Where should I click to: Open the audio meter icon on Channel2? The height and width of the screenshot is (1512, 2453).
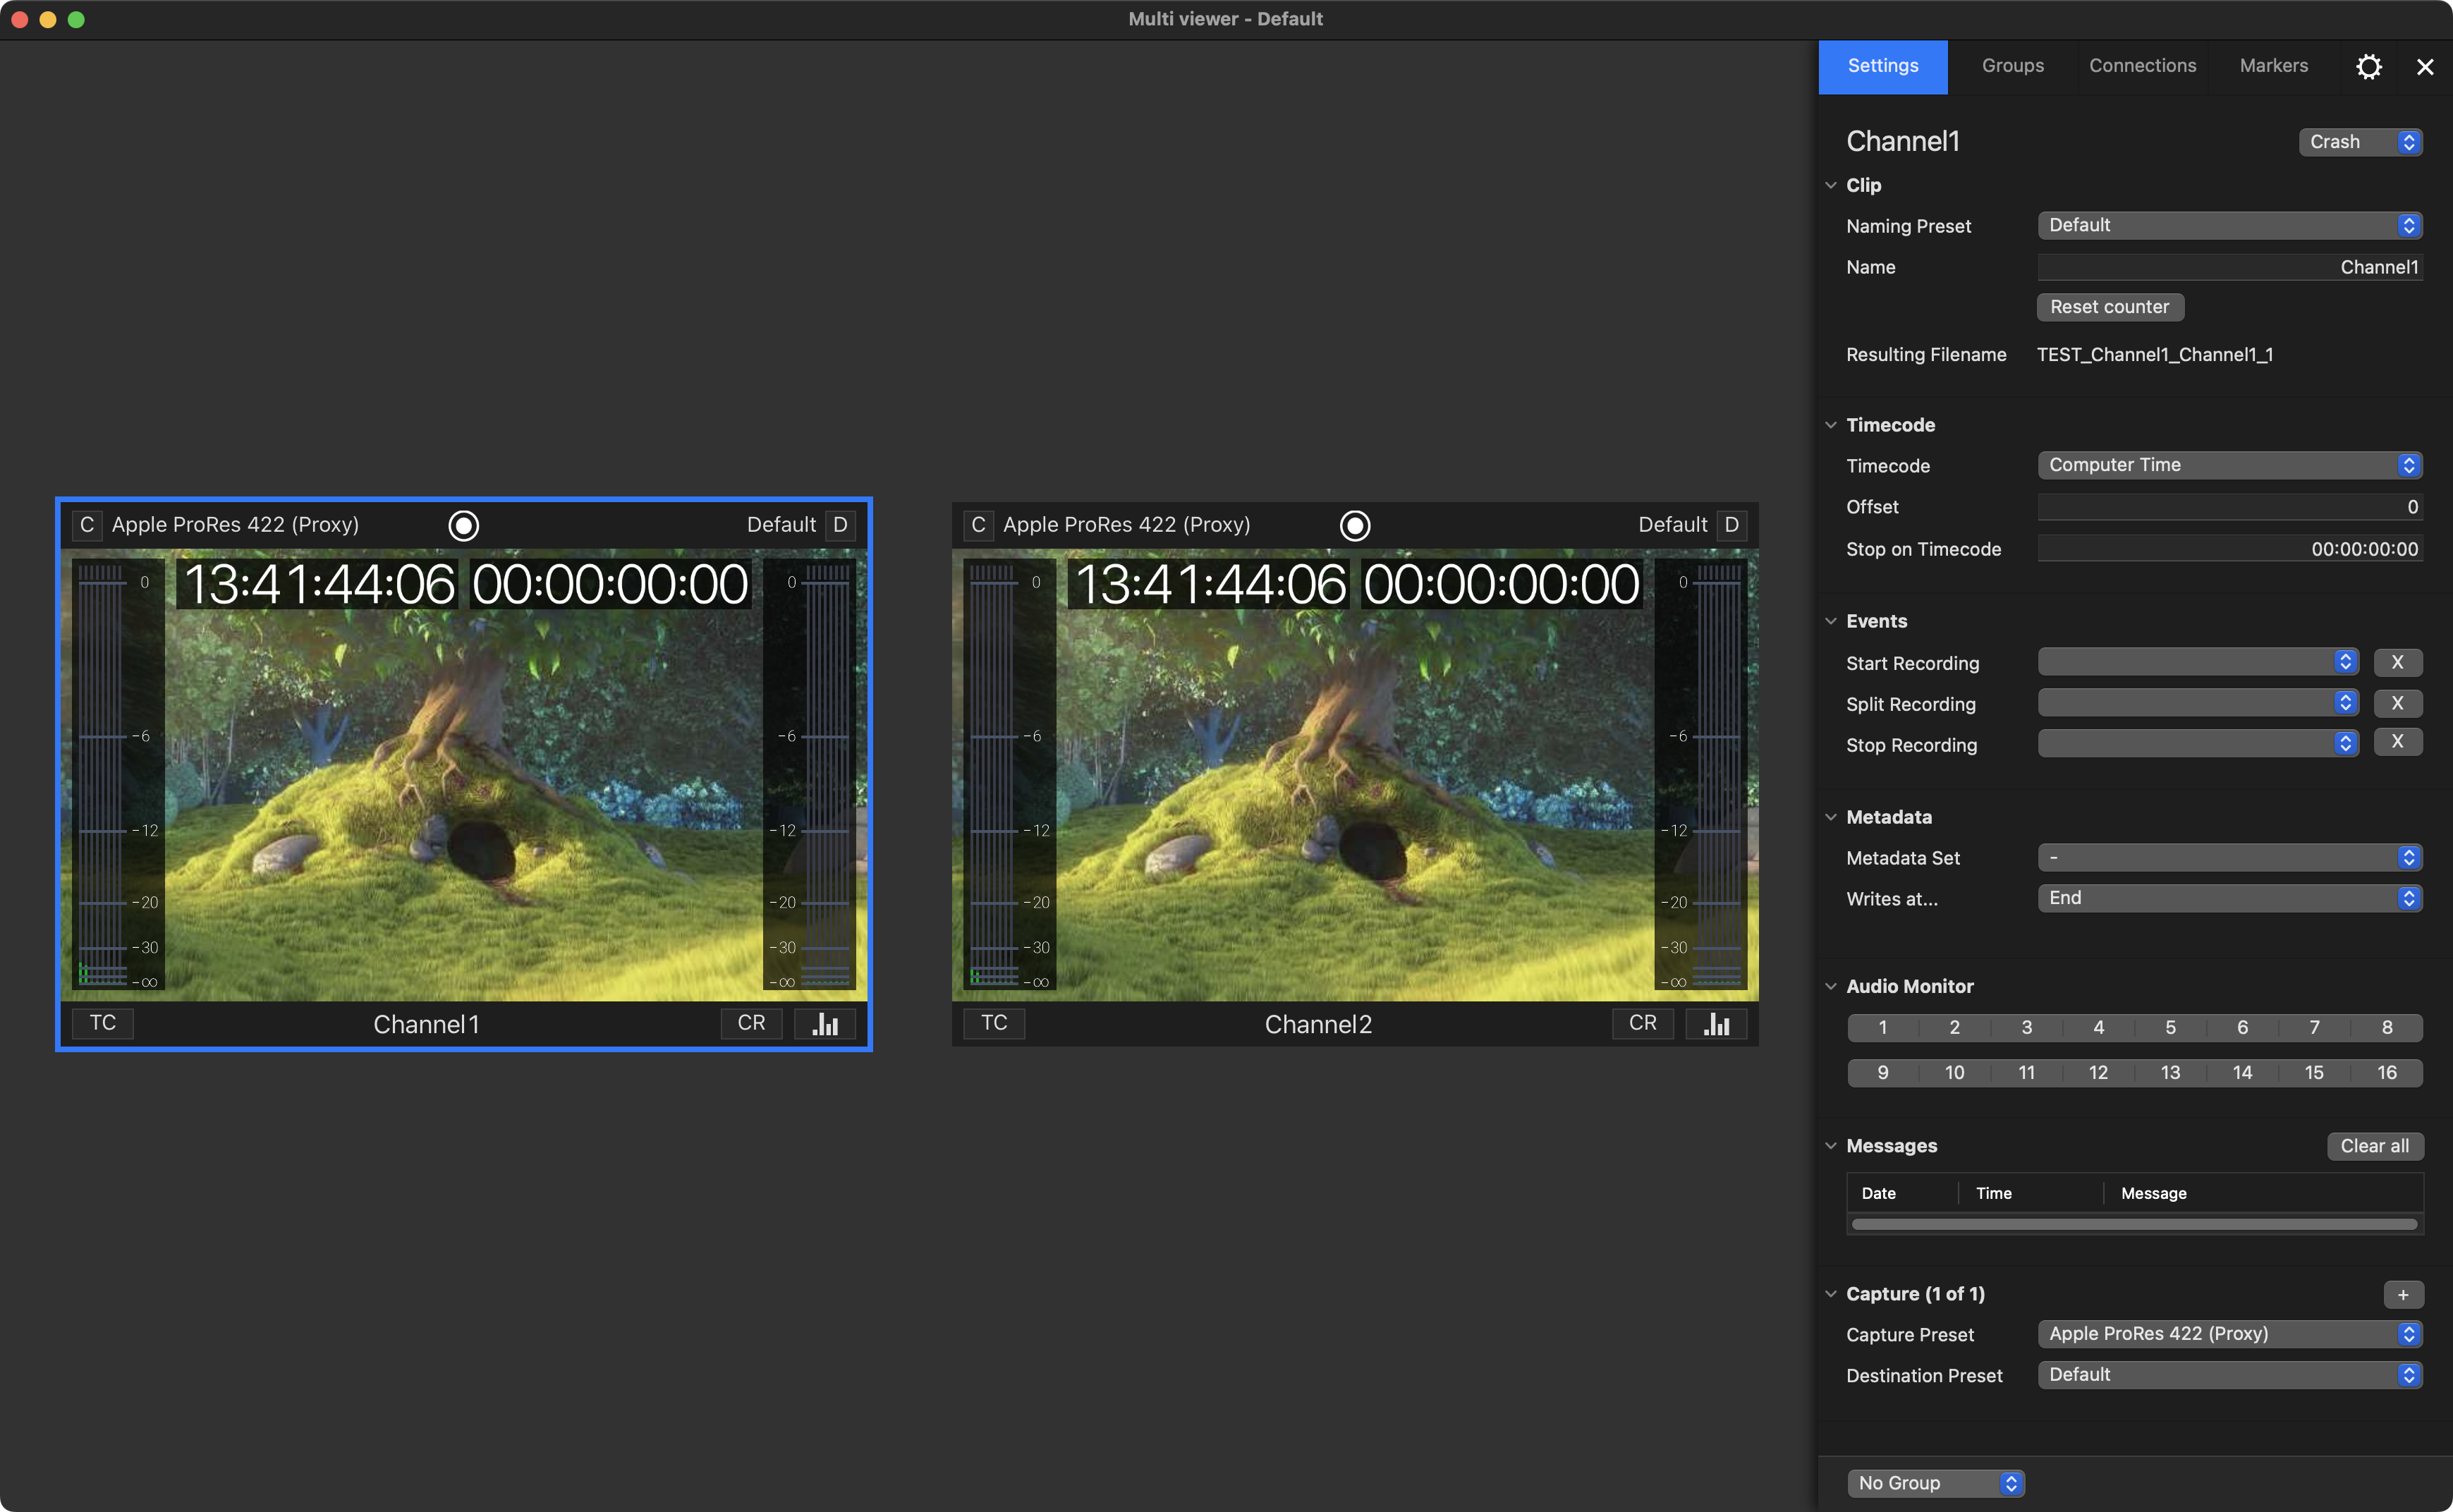1716,1023
